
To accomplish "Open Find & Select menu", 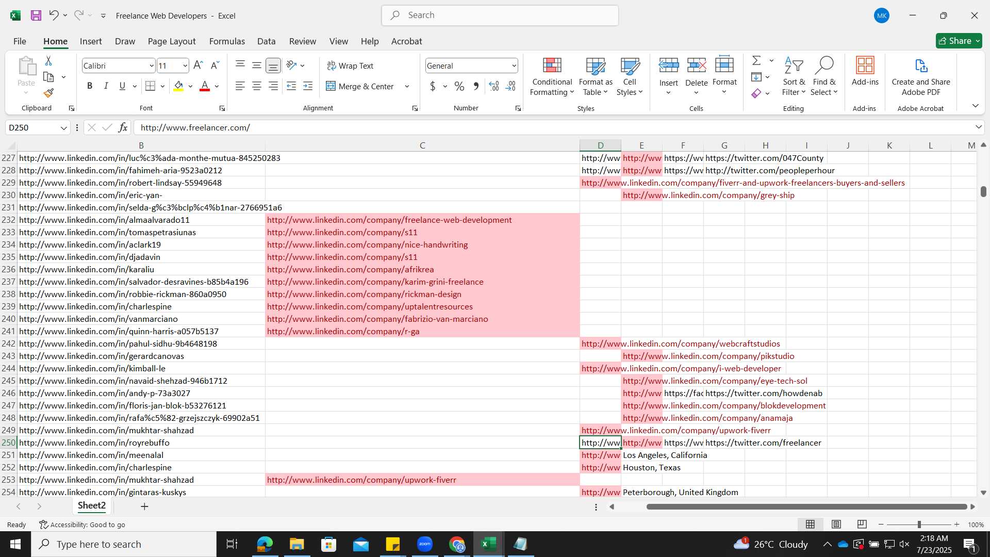I will tap(824, 76).
